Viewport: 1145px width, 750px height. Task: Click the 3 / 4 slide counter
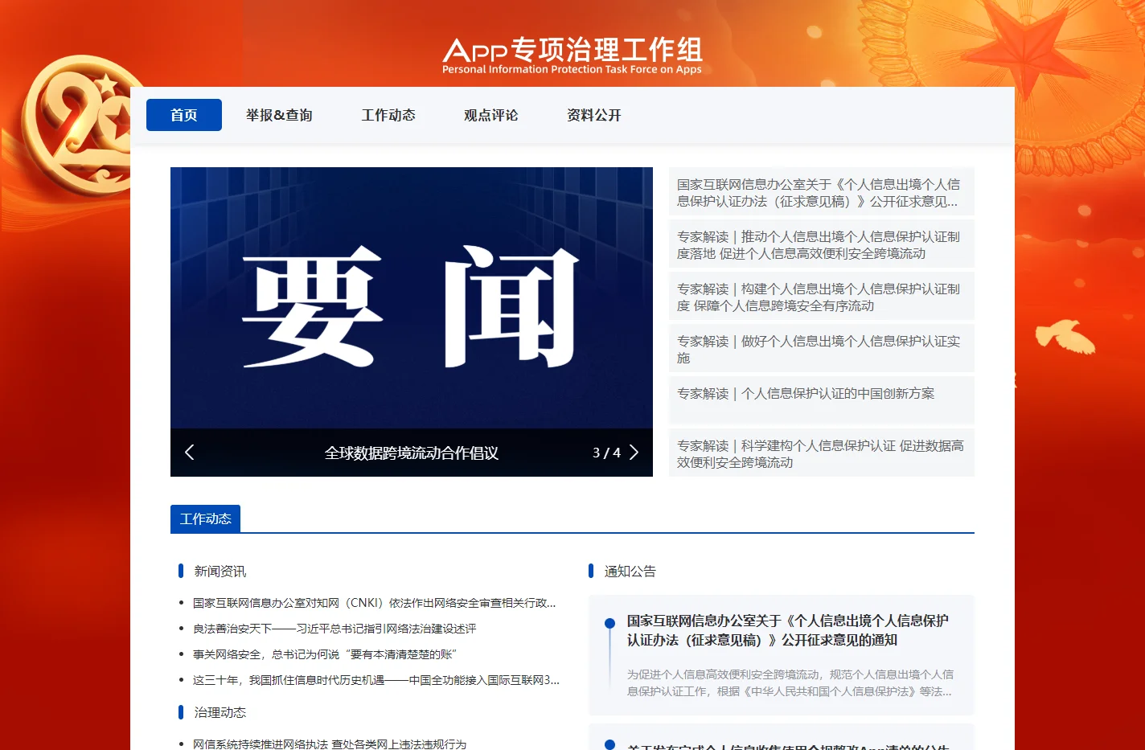[x=606, y=453]
